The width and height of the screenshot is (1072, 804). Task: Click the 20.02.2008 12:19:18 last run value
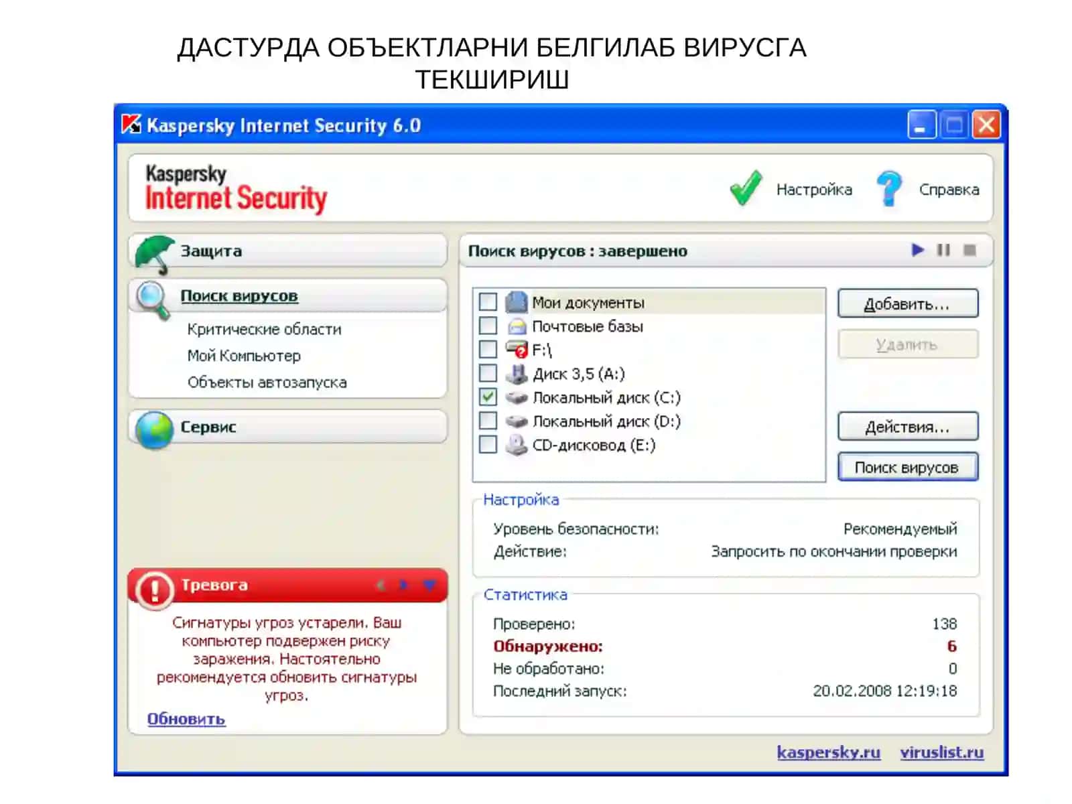click(885, 691)
